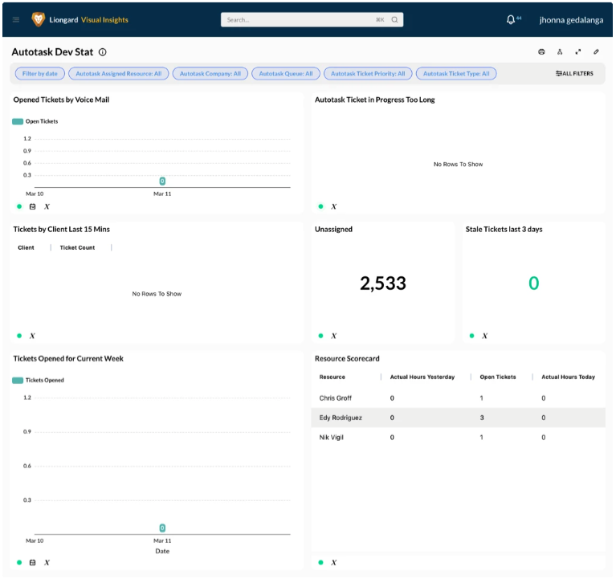This screenshot has height=579, width=616.
Task: Toggle Open Tickets legend series
Action: [35, 121]
